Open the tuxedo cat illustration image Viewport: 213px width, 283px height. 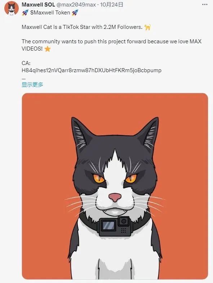pyautogui.click(x=115, y=186)
